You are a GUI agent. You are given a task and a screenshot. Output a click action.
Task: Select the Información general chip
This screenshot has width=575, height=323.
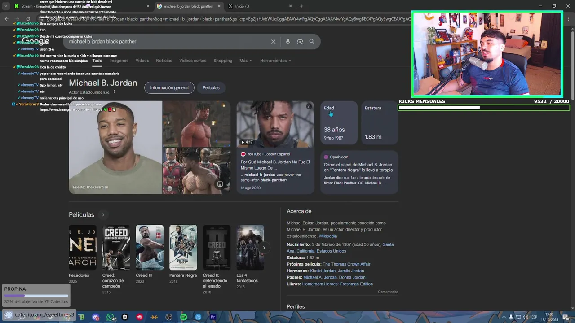click(169, 88)
